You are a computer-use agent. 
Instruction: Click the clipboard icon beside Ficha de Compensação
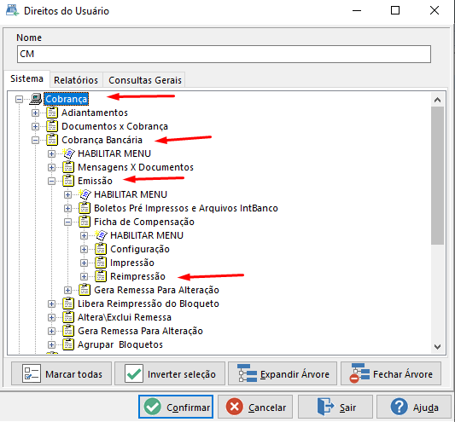(85, 222)
